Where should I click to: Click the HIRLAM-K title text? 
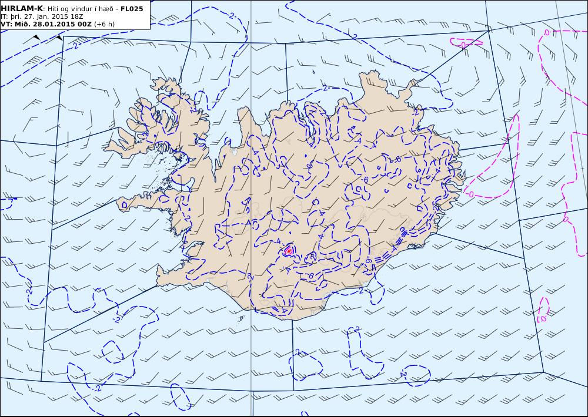[x=22, y=9]
